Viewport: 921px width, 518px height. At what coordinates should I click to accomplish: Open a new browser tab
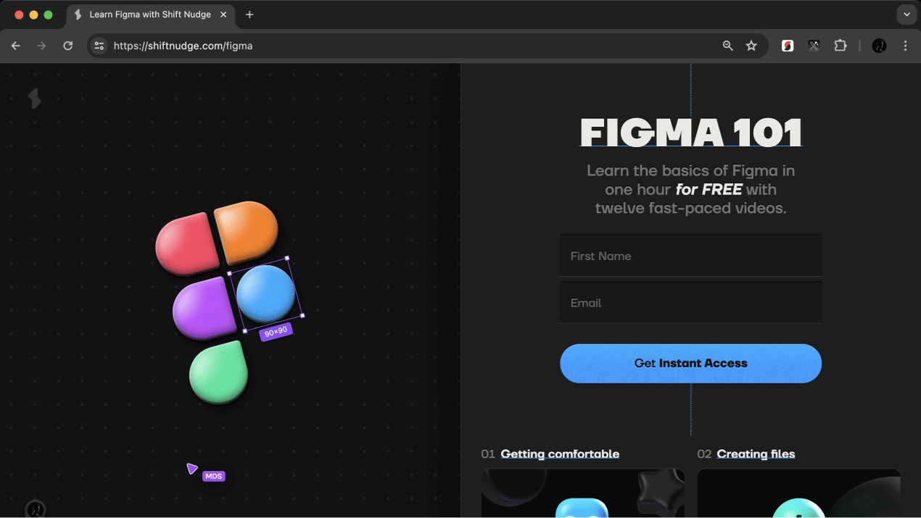point(249,14)
